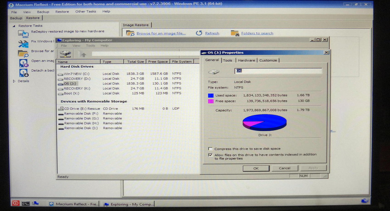Click the red power button in taskbar
390x211 pixels.
click(15, 203)
